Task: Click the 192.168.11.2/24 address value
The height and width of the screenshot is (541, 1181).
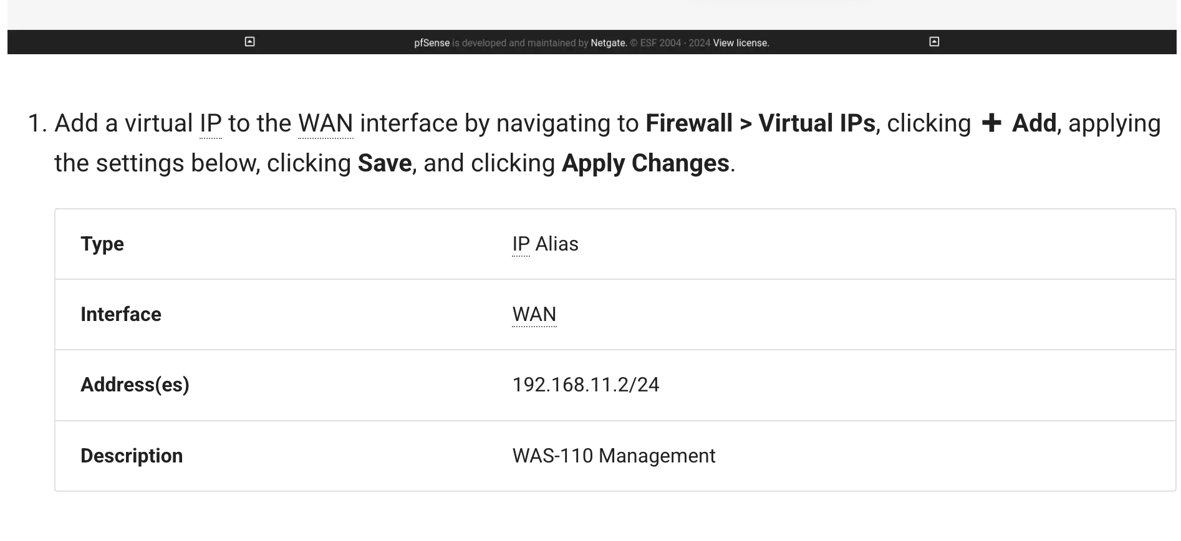Action: 586,385
